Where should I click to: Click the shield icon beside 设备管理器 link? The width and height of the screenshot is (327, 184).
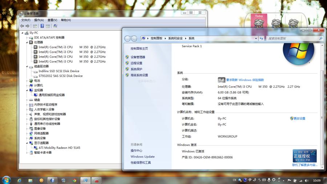coord(127,57)
